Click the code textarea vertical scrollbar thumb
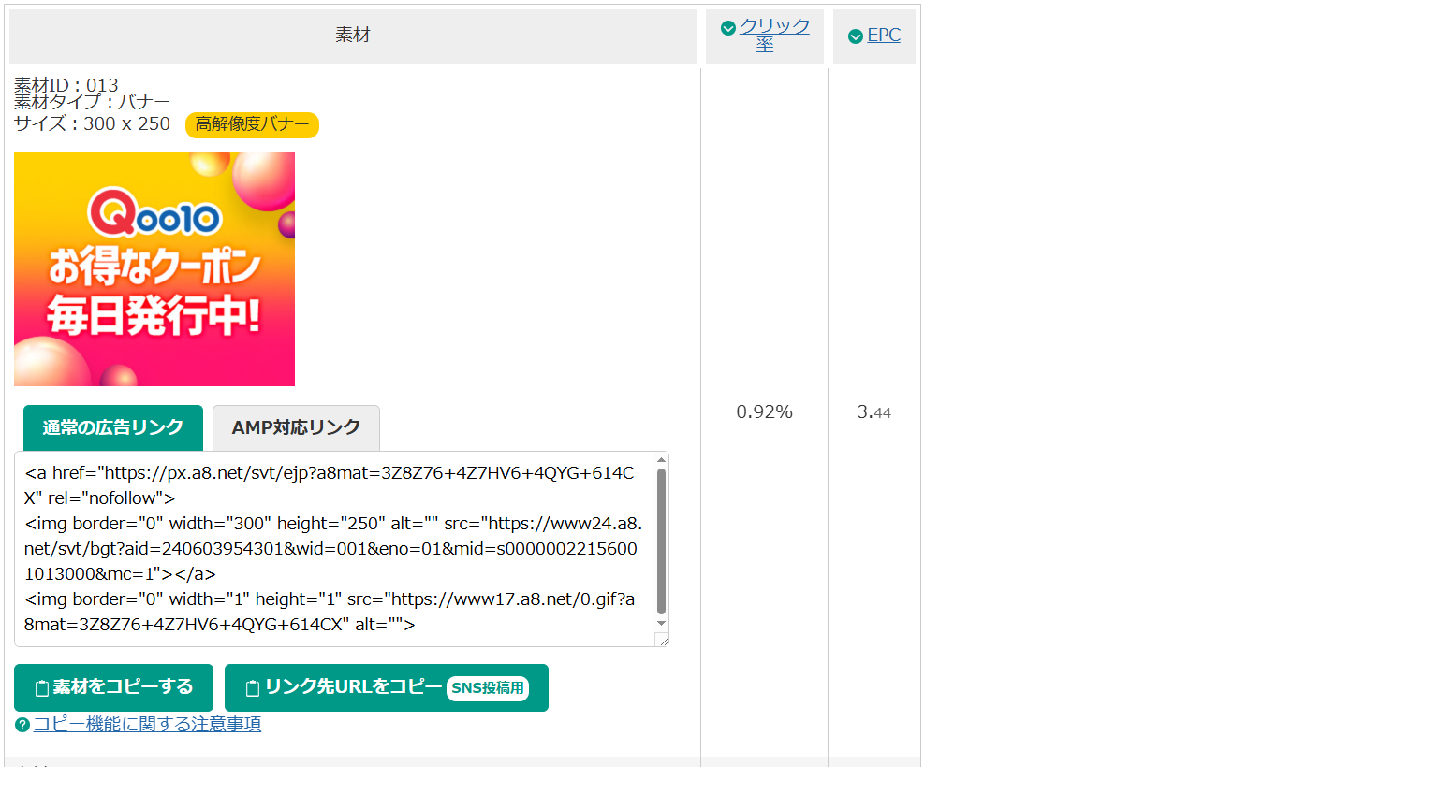Screen dimensions: 1438x808 (662, 541)
